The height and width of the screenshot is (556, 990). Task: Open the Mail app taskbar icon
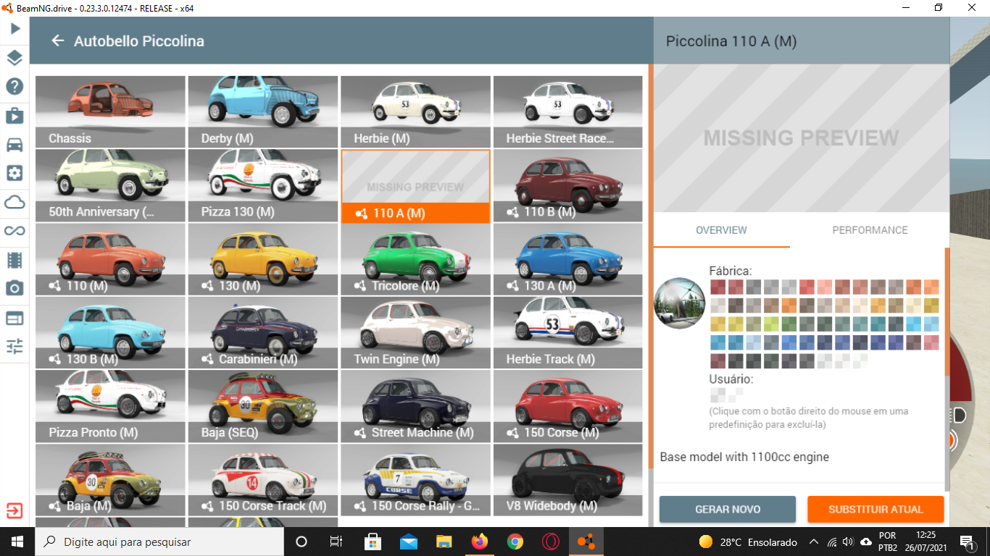tap(408, 542)
